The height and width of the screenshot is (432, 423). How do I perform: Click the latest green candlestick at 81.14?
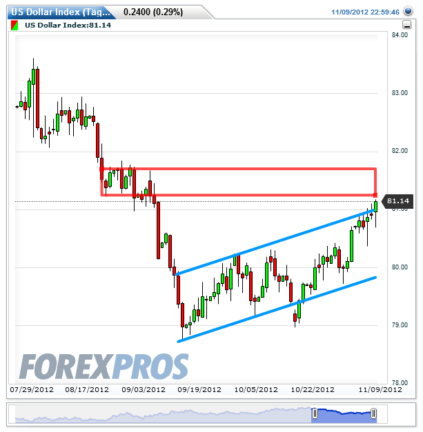[x=376, y=207]
